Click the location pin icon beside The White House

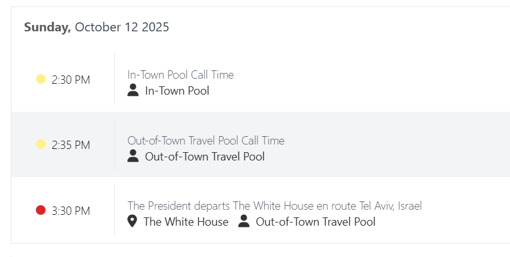(133, 222)
